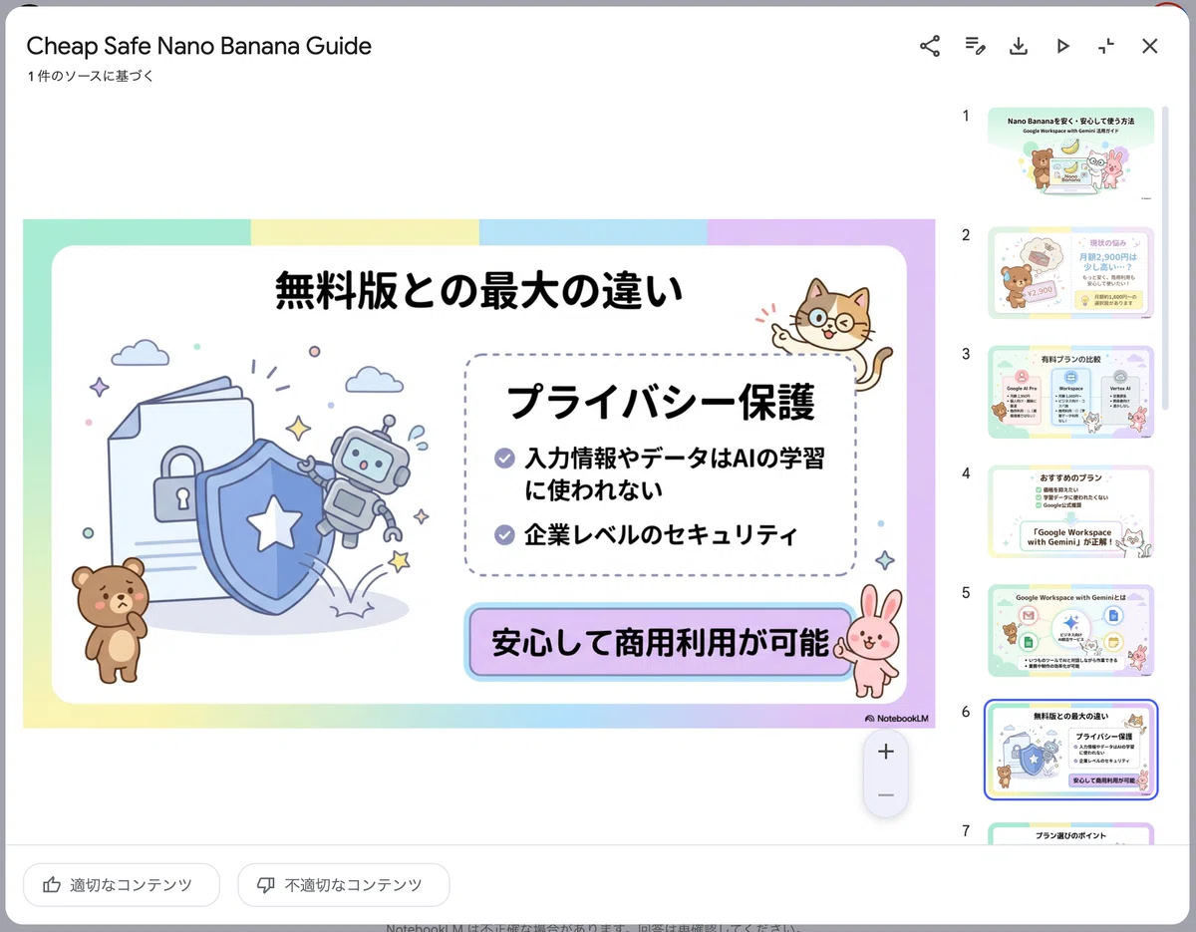Viewport: 1196px width, 932px height.
Task: Click the text 1 件のソースに基づく
Action: pos(91,76)
